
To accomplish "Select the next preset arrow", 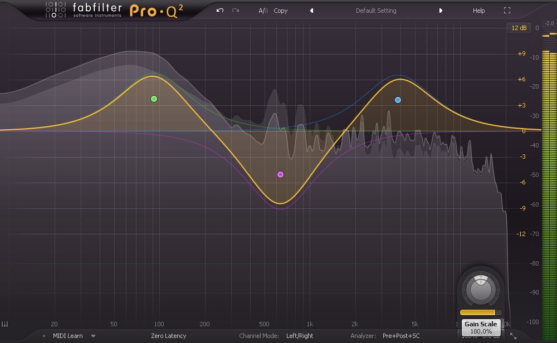I will click(441, 11).
